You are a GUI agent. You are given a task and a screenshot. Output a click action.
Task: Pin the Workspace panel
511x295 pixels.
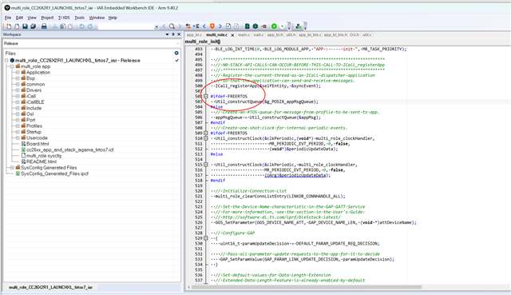pyautogui.click(x=173, y=34)
